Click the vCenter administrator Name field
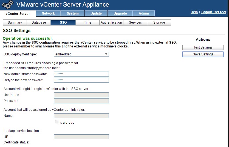 (x=81, y=116)
